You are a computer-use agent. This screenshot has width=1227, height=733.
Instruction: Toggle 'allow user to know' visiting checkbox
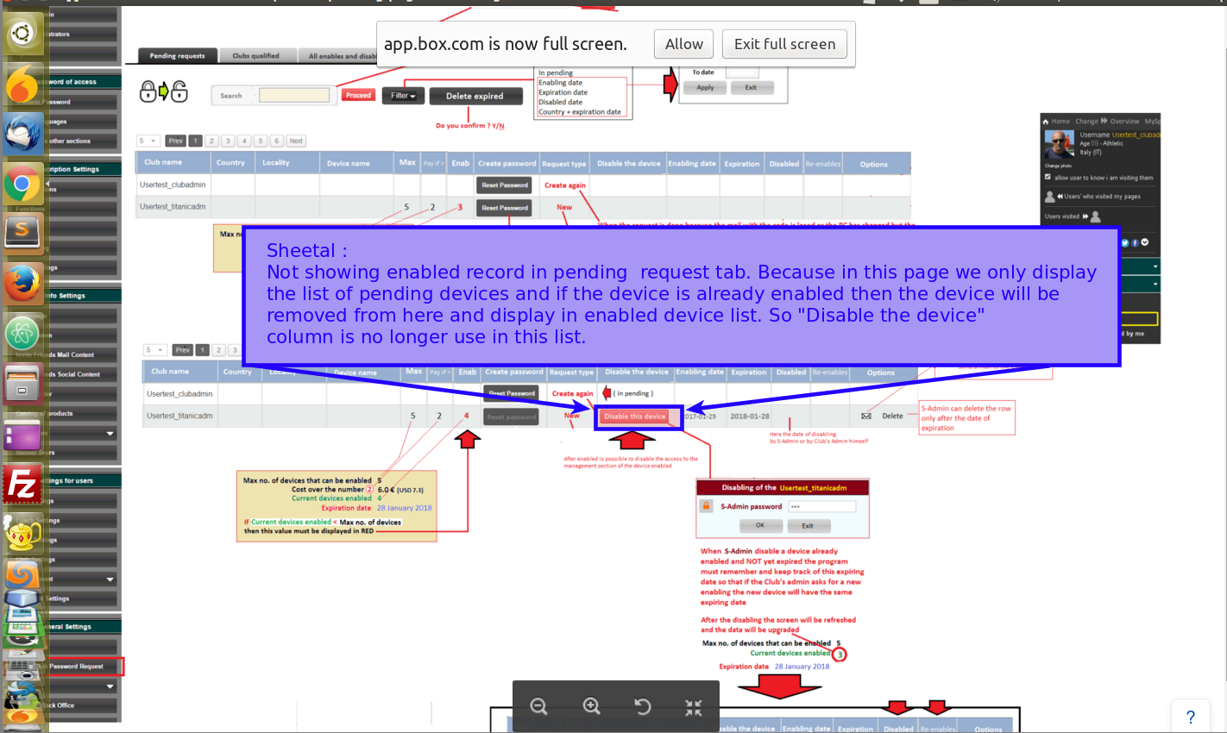click(x=1048, y=177)
